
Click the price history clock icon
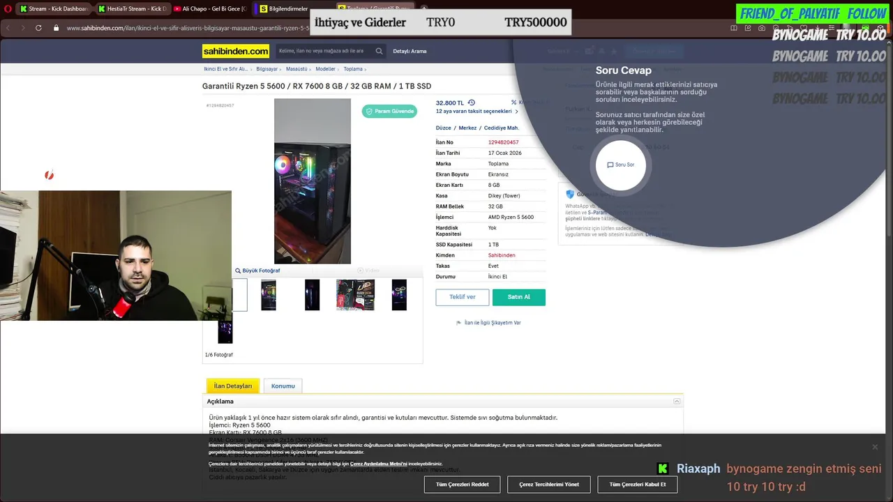pos(471,102)
